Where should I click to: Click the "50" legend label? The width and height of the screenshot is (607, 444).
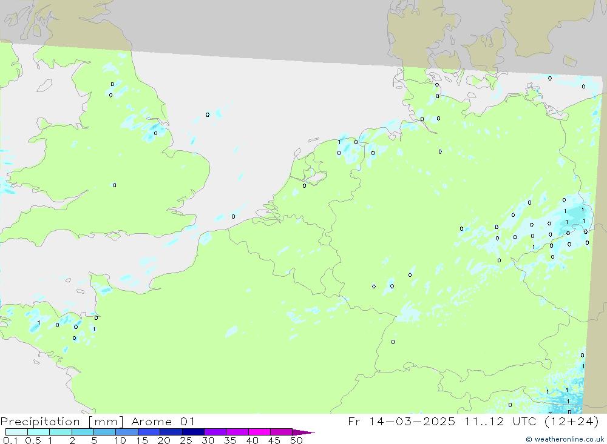click(296, 440)
